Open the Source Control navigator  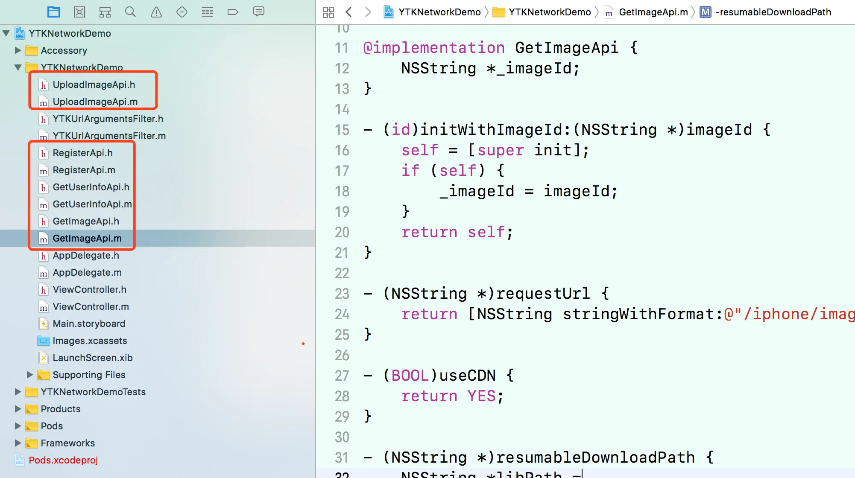tap(79, 12)
